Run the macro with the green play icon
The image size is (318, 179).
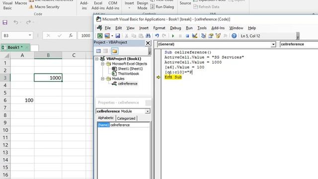(173, 36)
